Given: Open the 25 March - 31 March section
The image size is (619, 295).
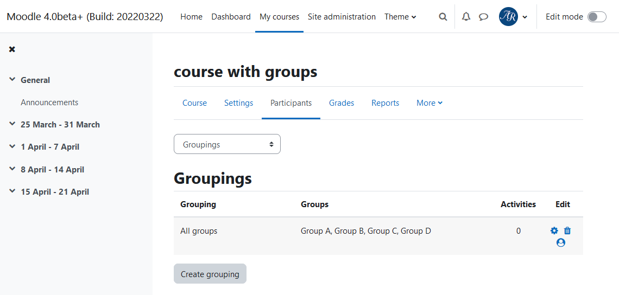Looking at the screenshot, I should click(60, 125).
